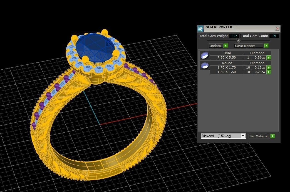Viewport: 290px width, 192px height.
Task: Collapse panel using the small up-arrow handle
Action: point(239,41)
